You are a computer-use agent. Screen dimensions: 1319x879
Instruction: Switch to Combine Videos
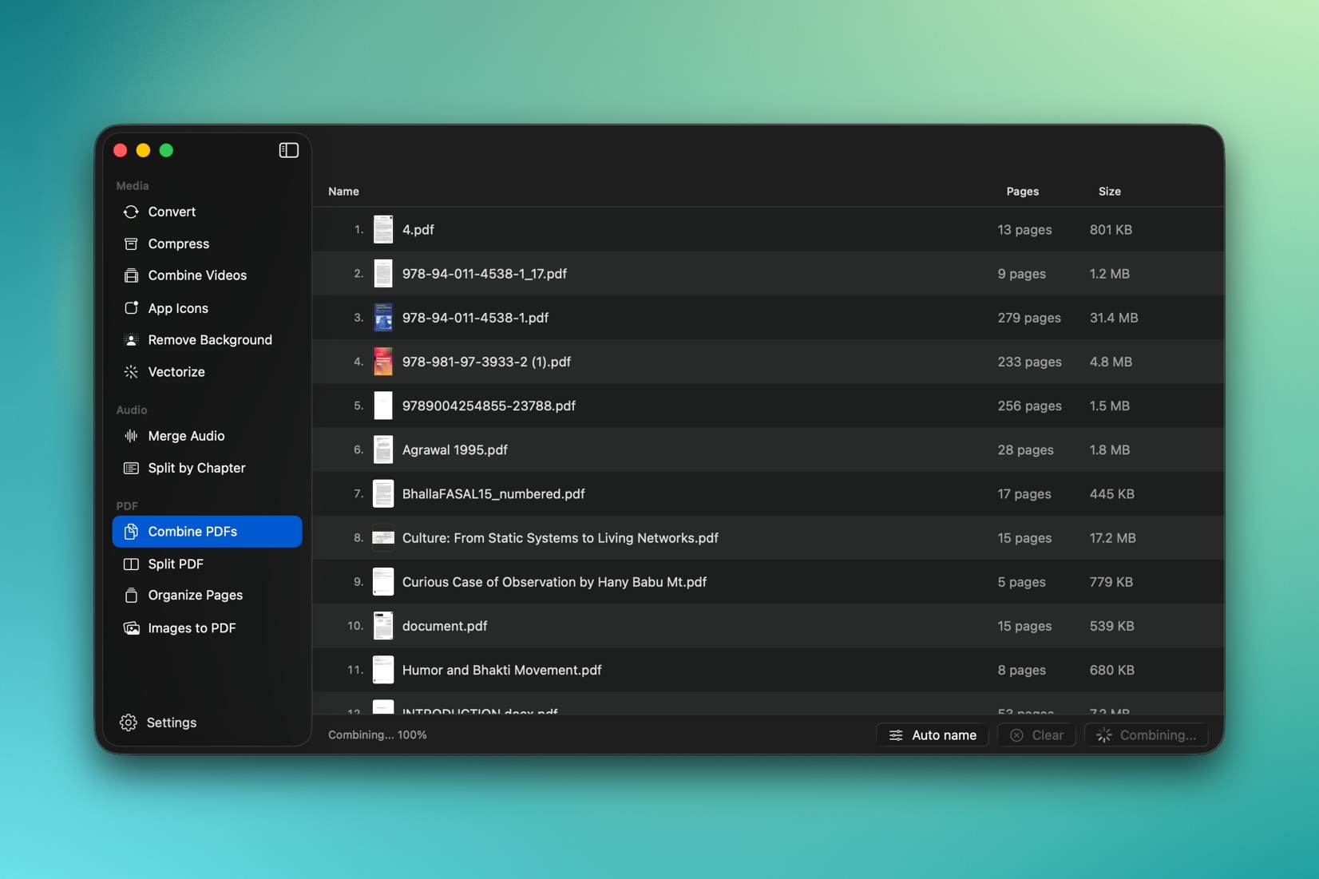[207, 275]
